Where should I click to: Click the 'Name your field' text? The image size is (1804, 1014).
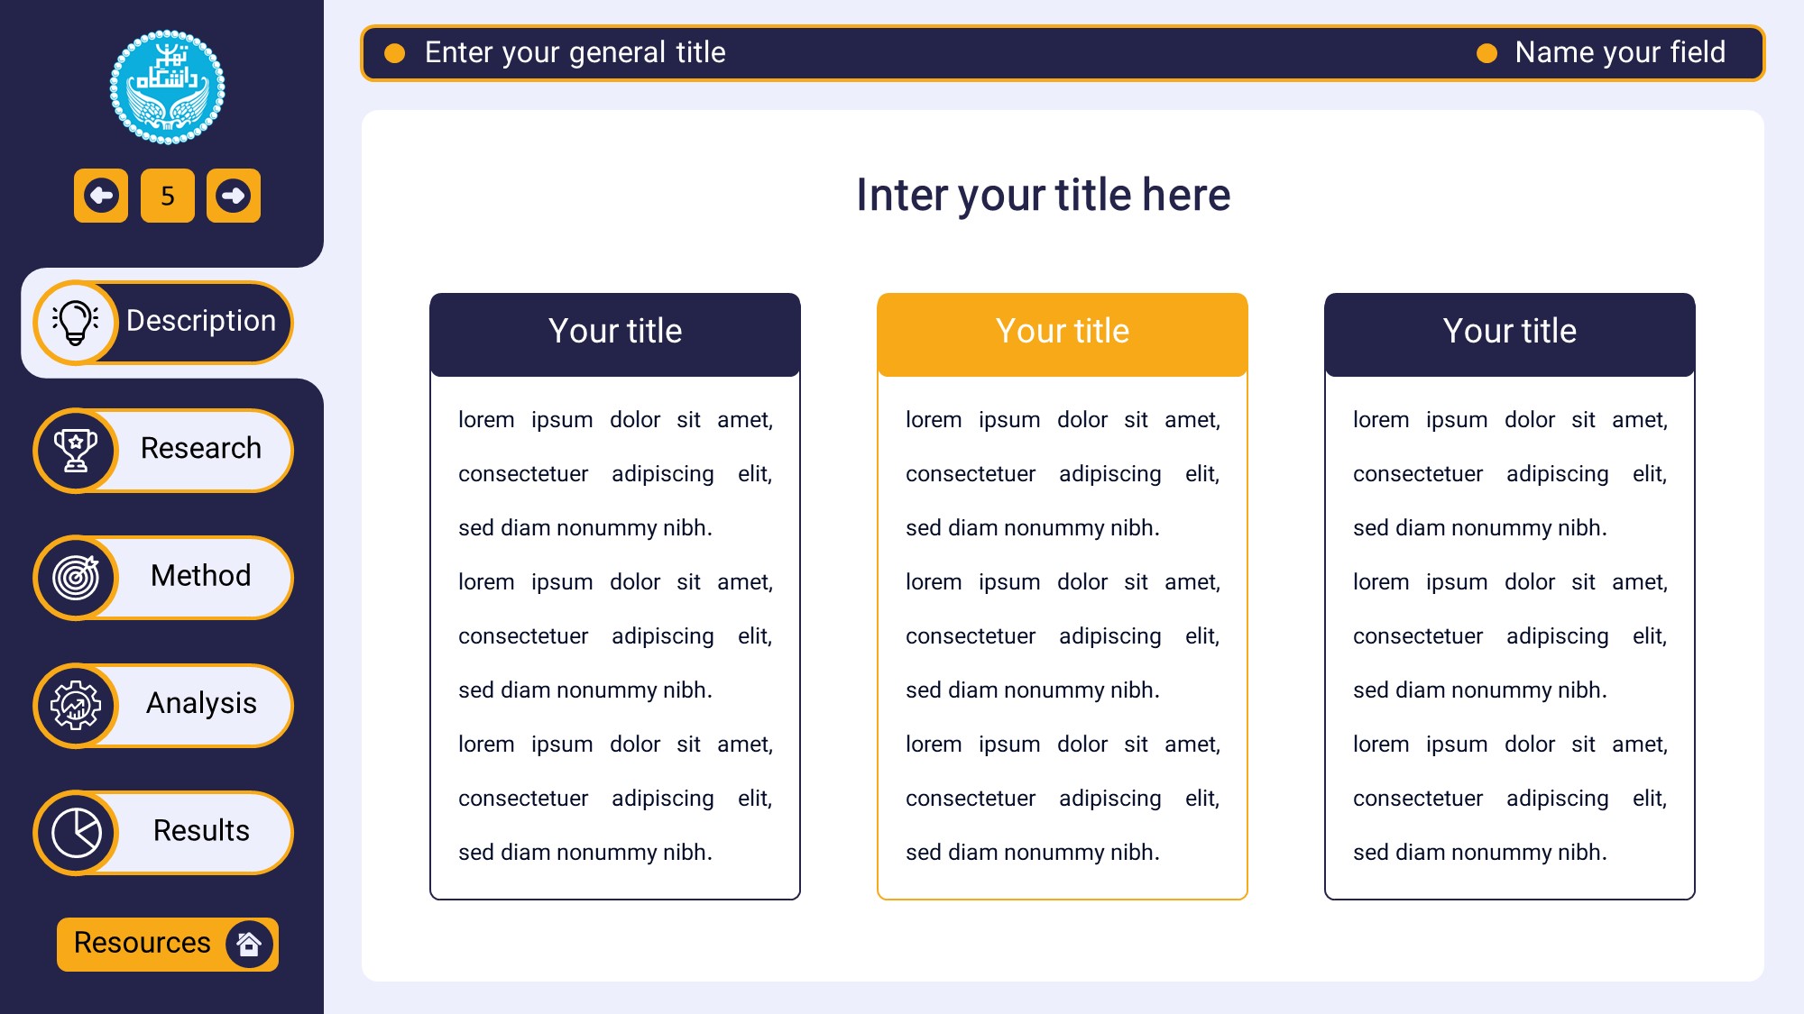(1619, 53)
